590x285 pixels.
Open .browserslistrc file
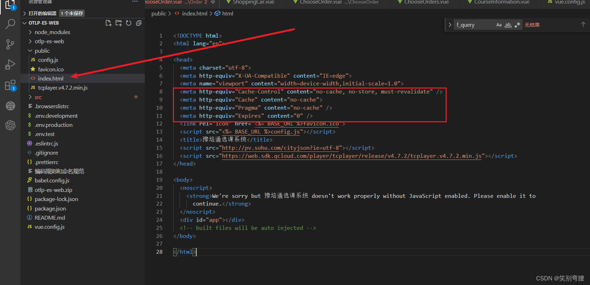tap(83, 106)
